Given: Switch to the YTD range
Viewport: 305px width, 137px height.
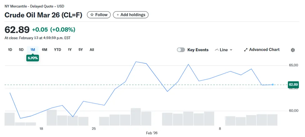Looking at the screenshot, I should 58,50.
